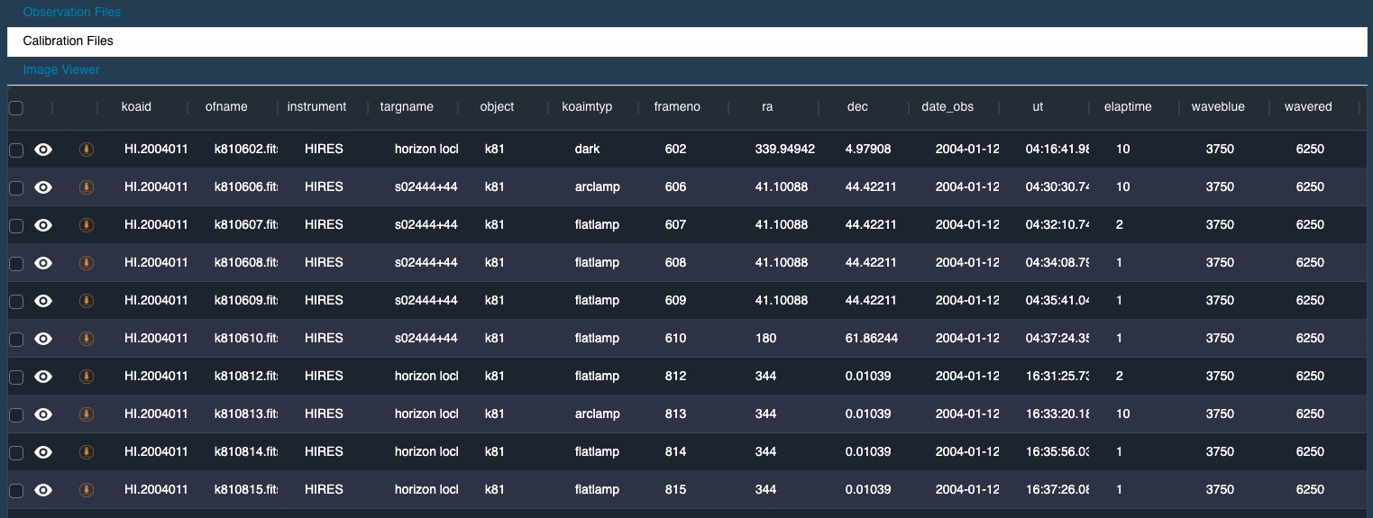
Task: Click the eye icon for frame 602
Action: pyautogui.click(x=43, y=150)
